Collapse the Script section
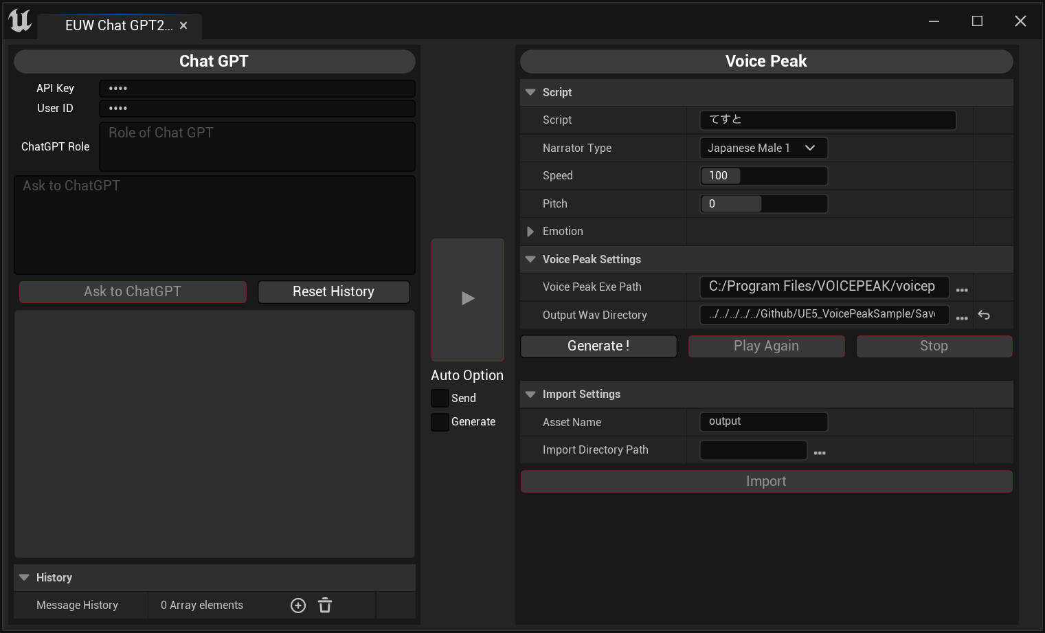1045x633 pixels. click(530, 92)
